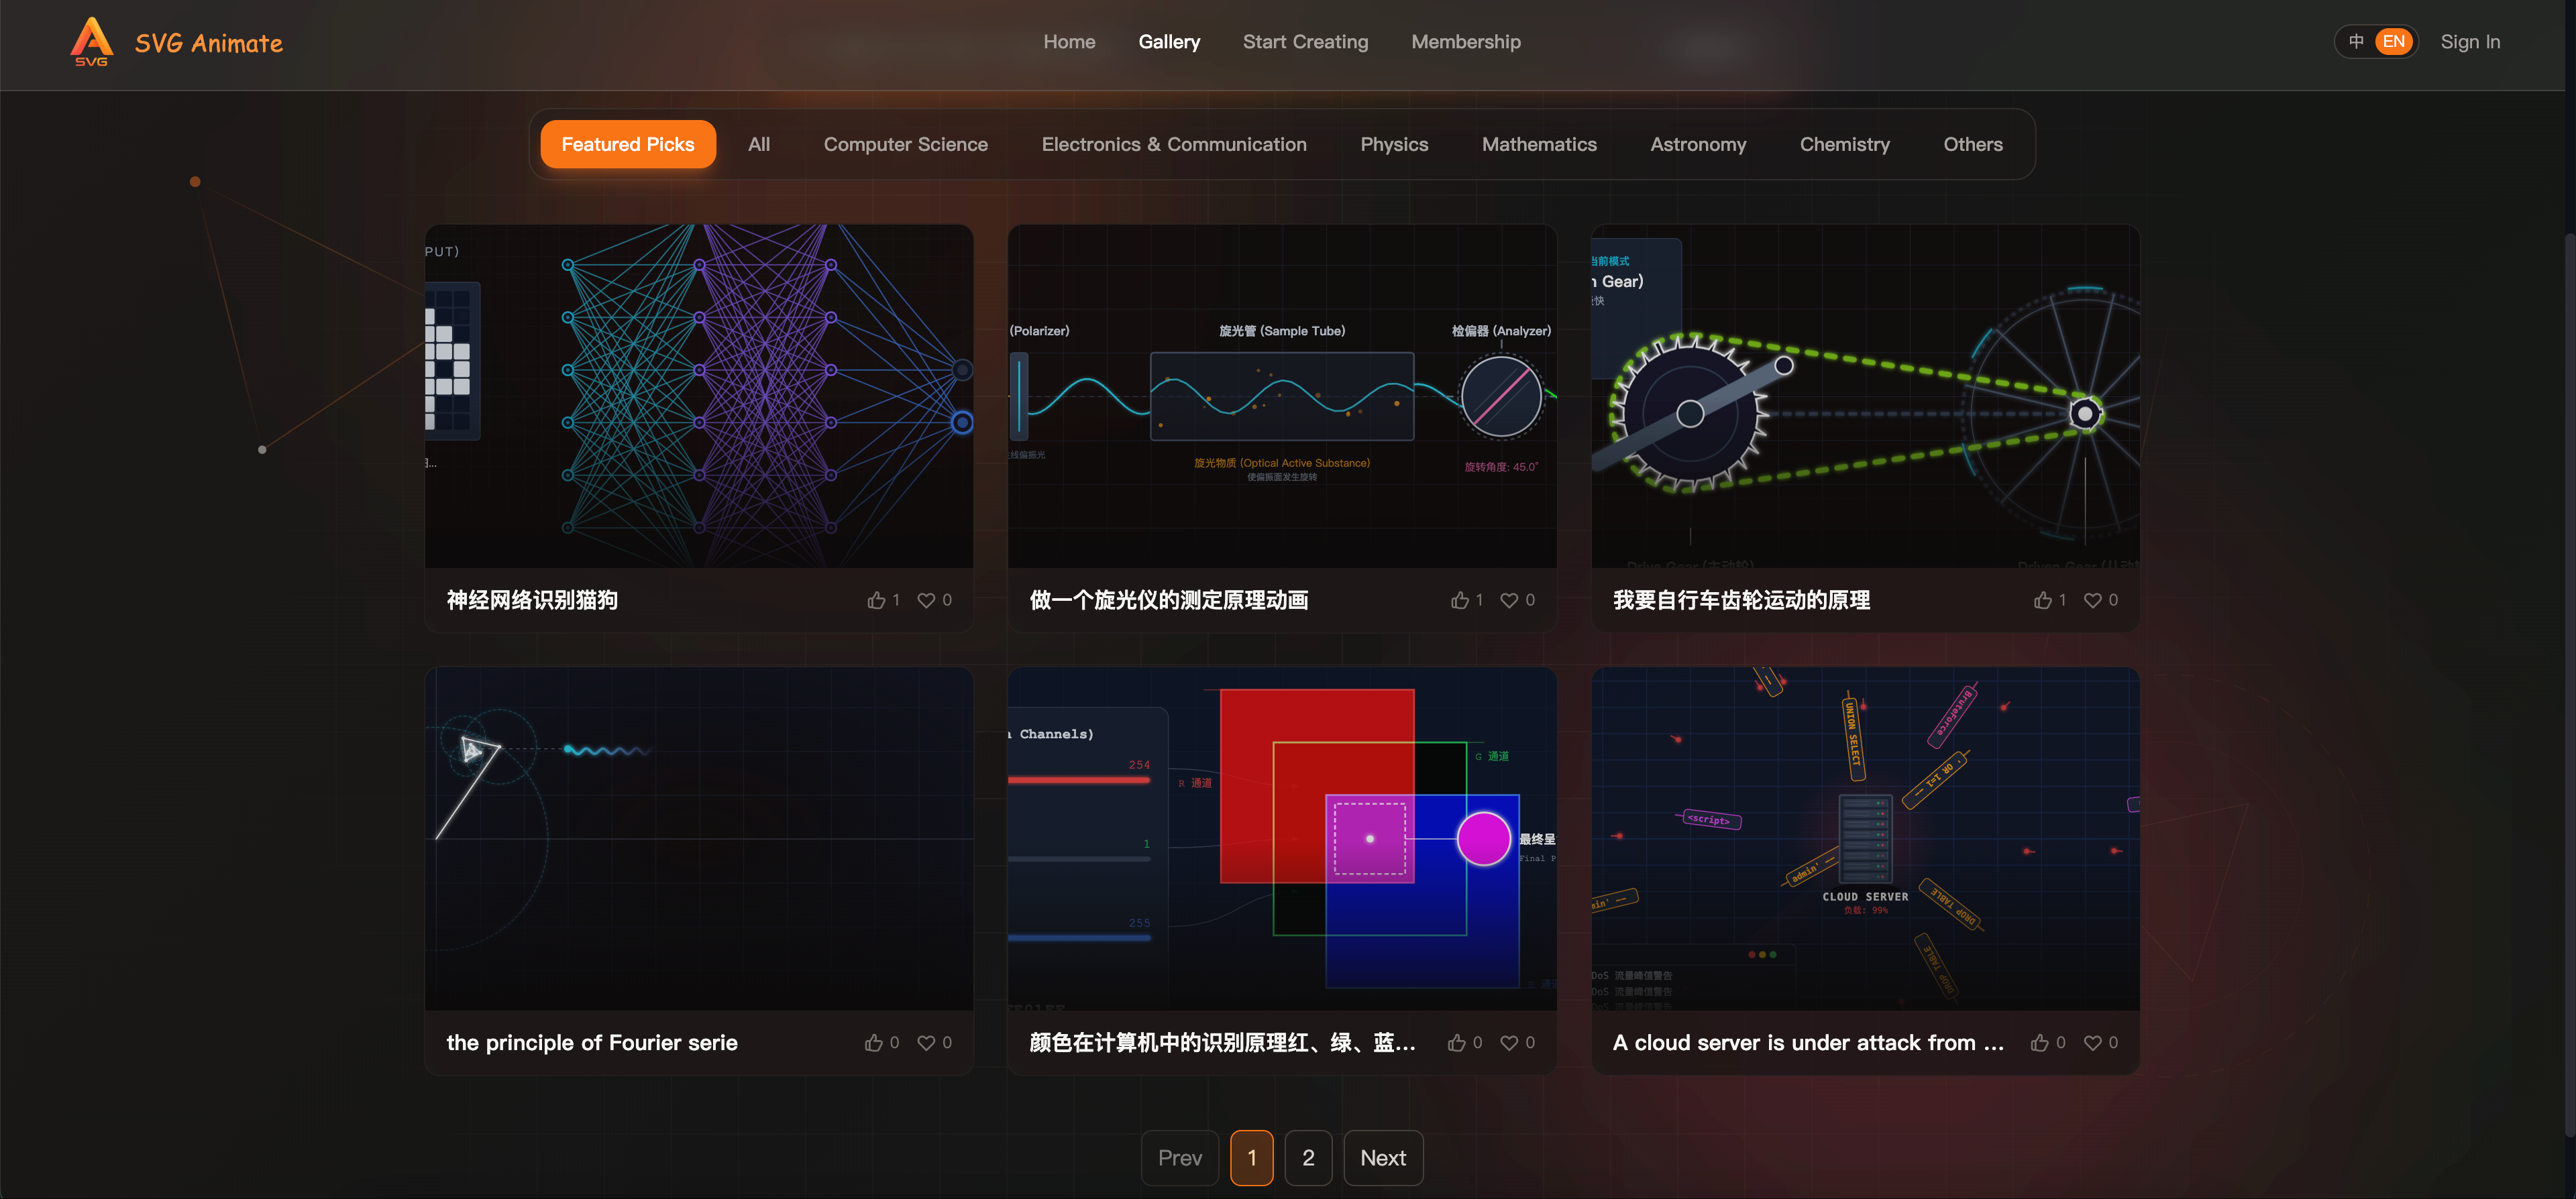The height and width of the screenshot is (1199, 2576).
Task: Click the Sign In link
Action: 2470,42
